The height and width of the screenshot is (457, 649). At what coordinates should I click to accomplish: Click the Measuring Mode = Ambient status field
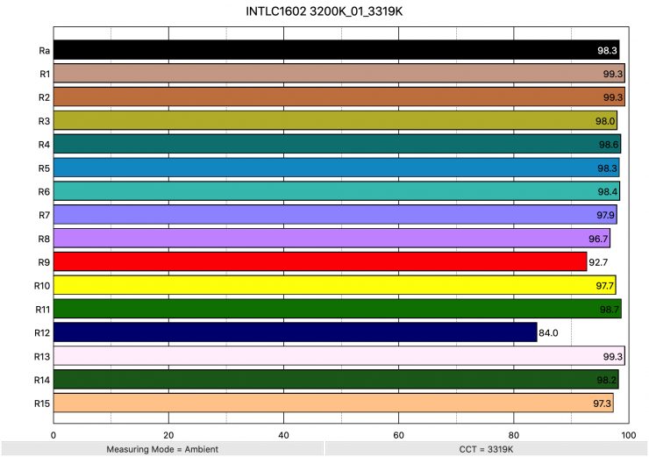pyautogui.click(x=161, y=448)
